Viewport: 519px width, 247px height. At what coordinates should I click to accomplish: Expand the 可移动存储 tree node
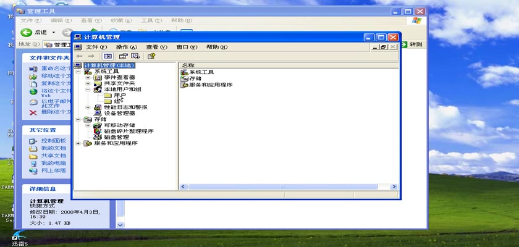88,125
